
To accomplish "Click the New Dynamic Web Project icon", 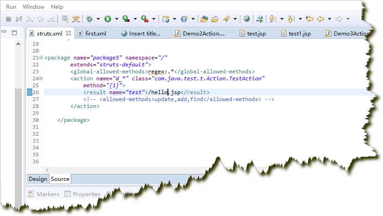I will pos(166,19).
